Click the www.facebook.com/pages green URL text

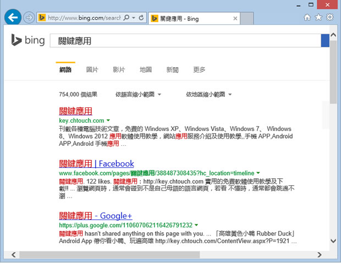(x=157, y=173)
